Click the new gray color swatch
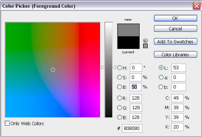Screen dimensions: 202x137 pos(129,30)
